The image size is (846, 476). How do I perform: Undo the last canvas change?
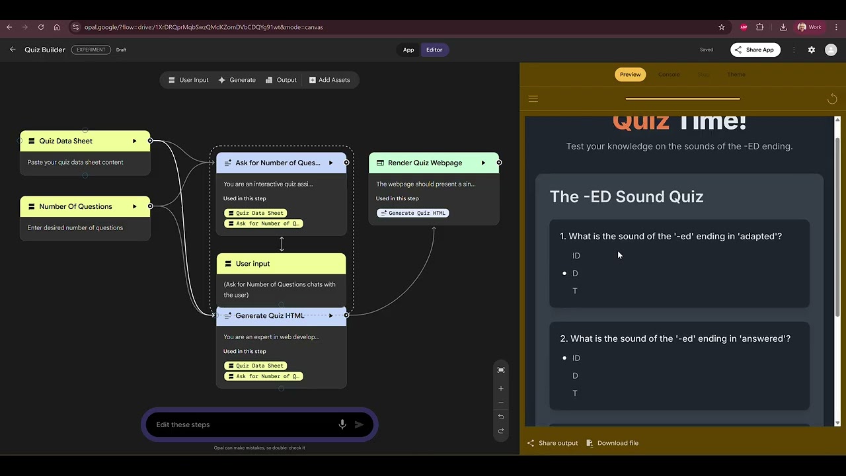[501, 416]
